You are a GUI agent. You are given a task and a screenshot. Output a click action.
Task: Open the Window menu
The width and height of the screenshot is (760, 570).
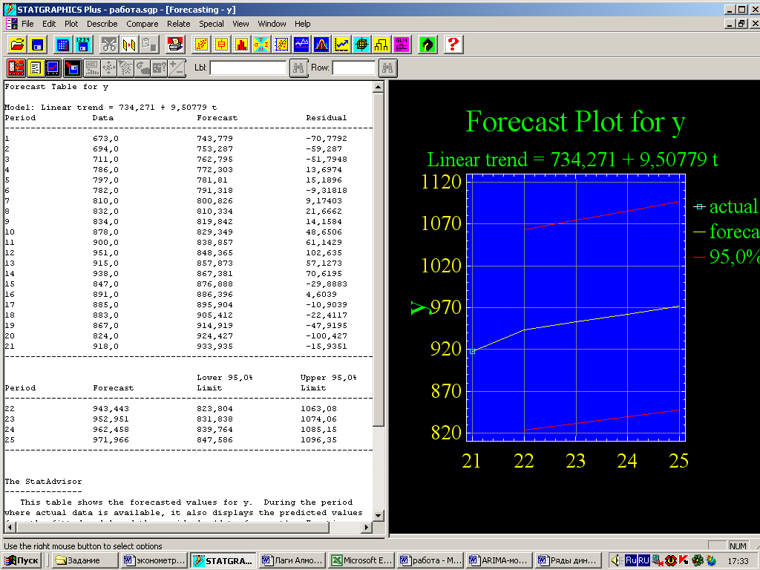[x=272, y=24]
